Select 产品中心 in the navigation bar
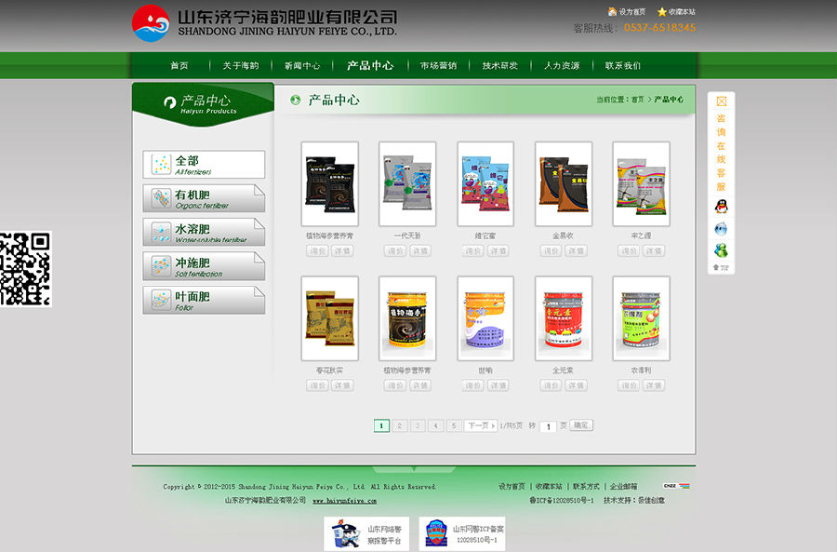 pos(370,66)
